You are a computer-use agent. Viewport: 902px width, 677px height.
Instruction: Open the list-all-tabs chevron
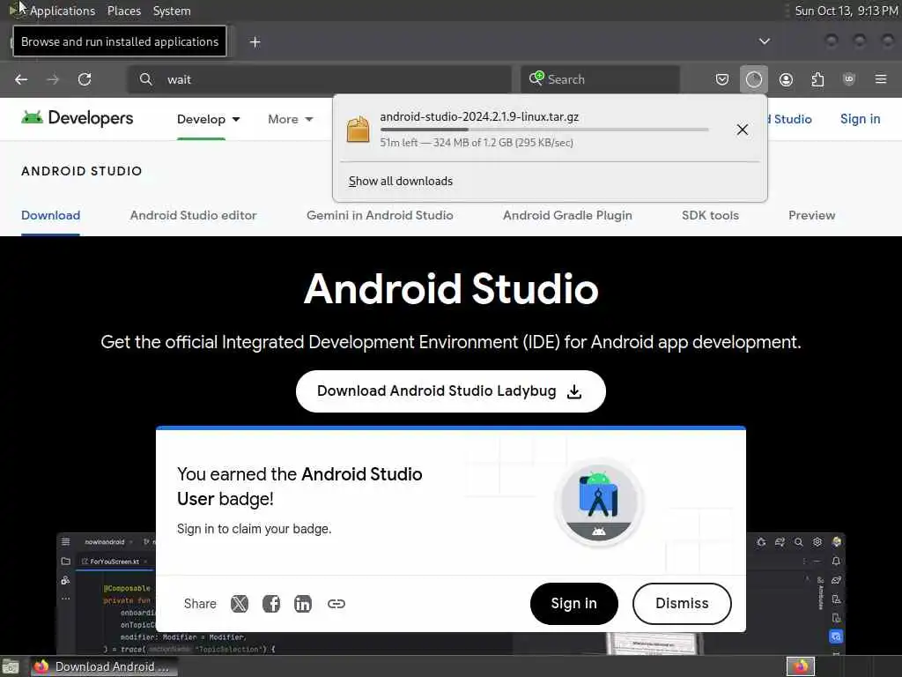coord(765,41)
